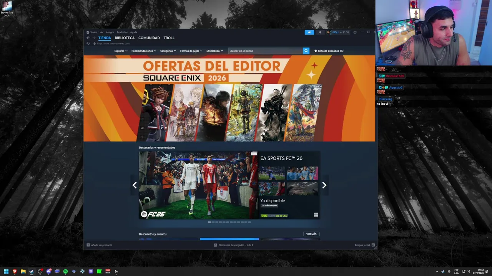Viewport: 492px width, 276px height.
Task: Click the Steam system tray icon
Action: point(443,271)
